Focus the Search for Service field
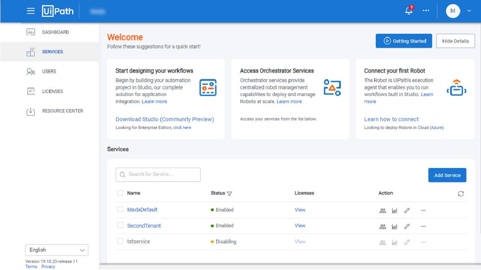481x270 pixels. [158, 174]
